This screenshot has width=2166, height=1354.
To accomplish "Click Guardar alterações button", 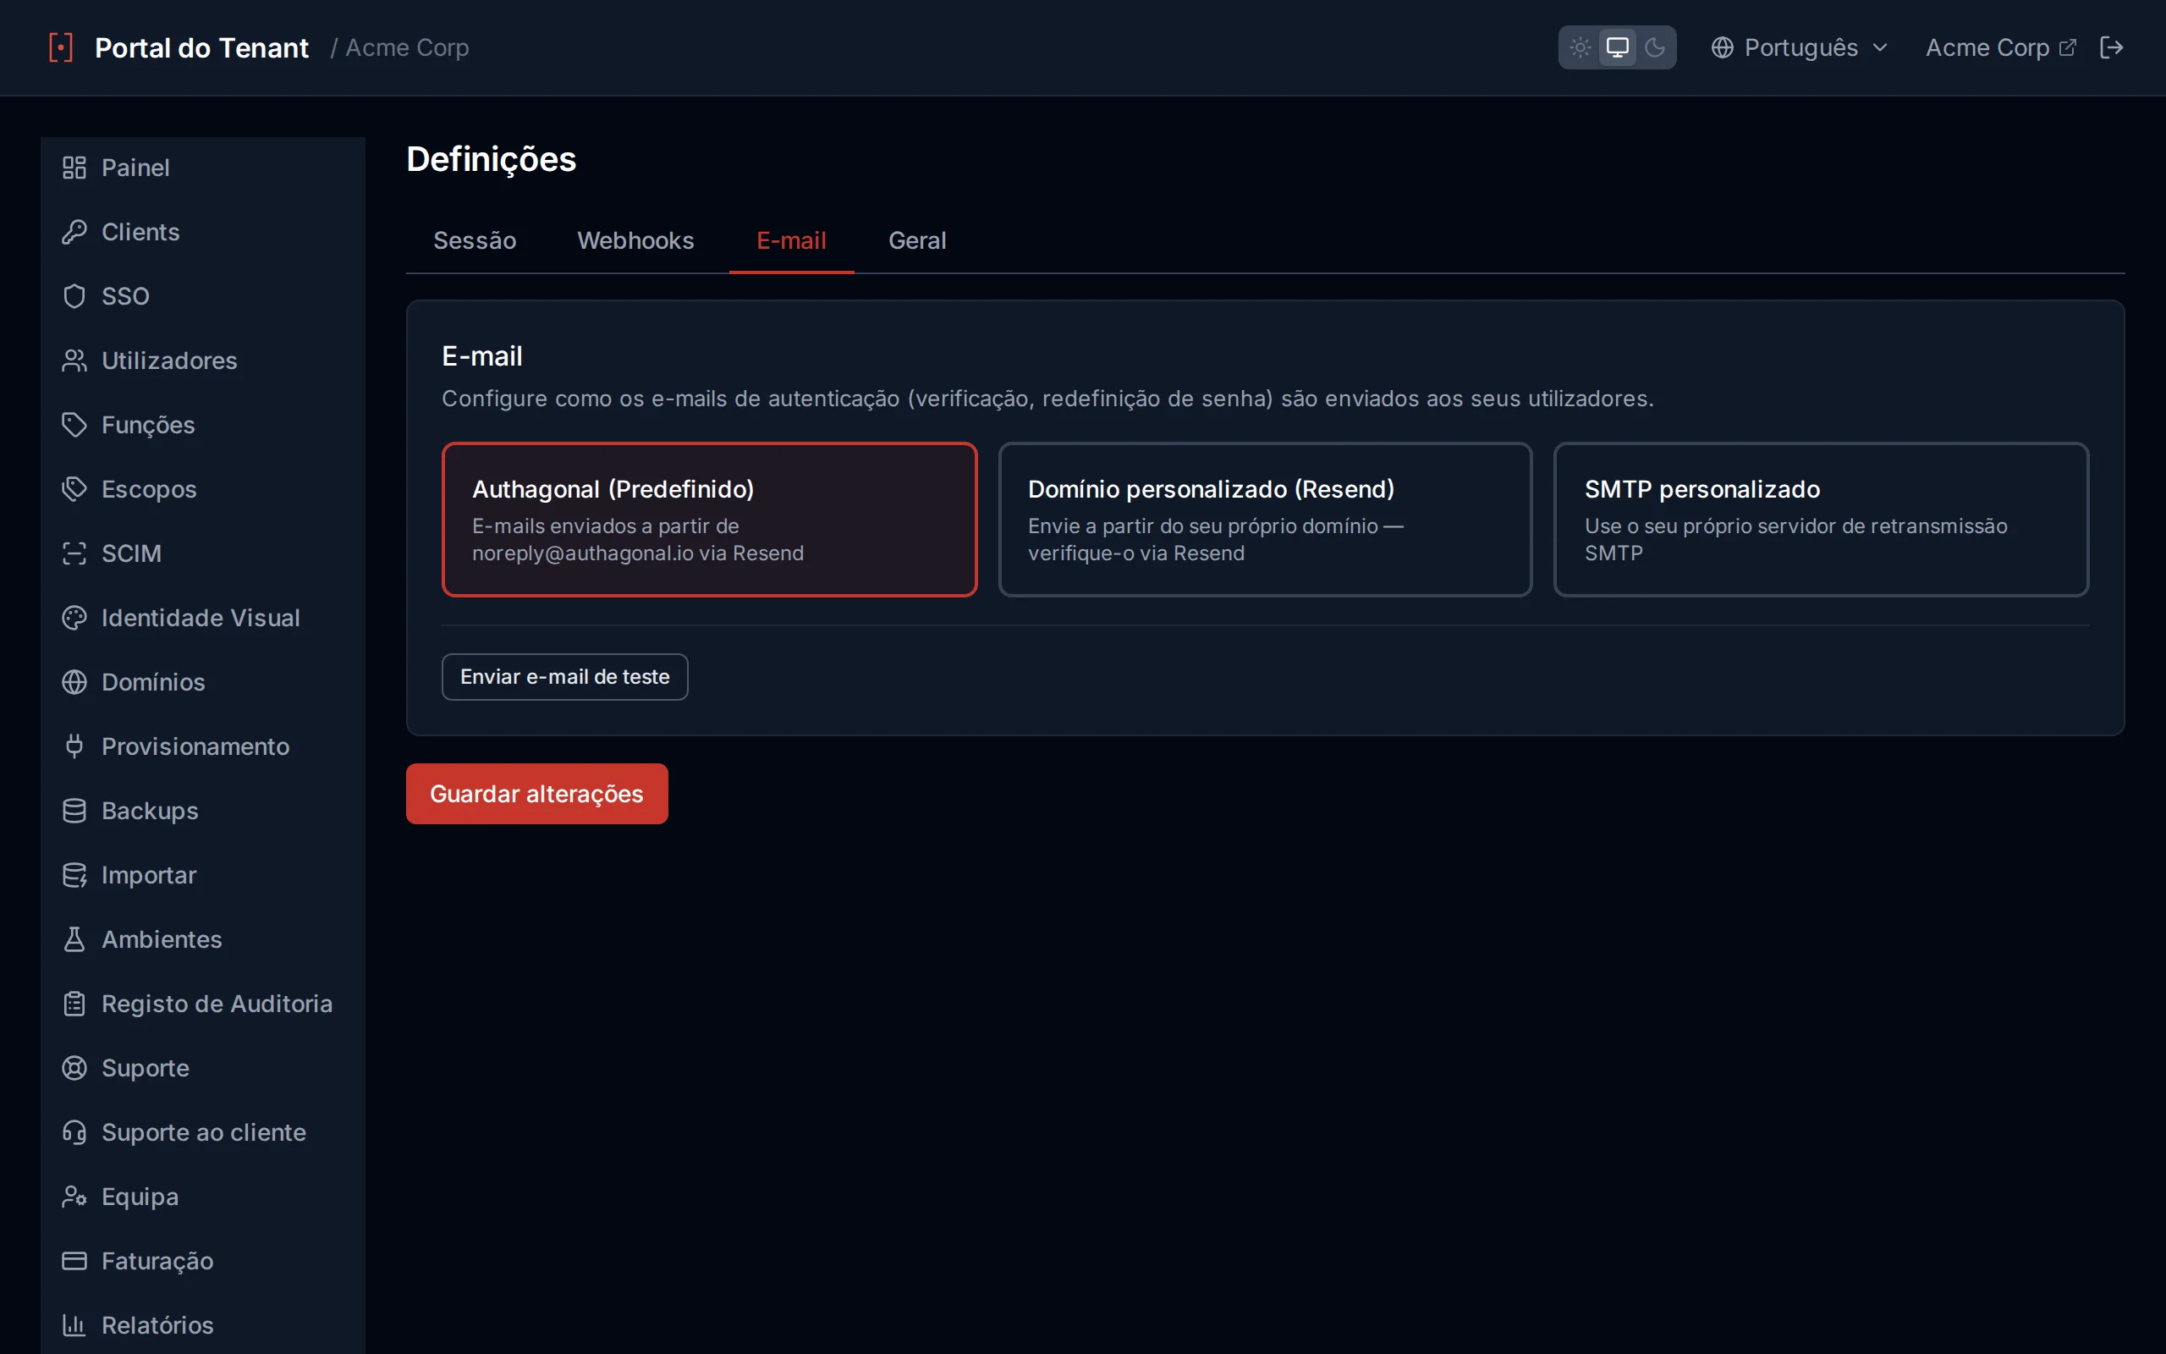I will 537,794.
